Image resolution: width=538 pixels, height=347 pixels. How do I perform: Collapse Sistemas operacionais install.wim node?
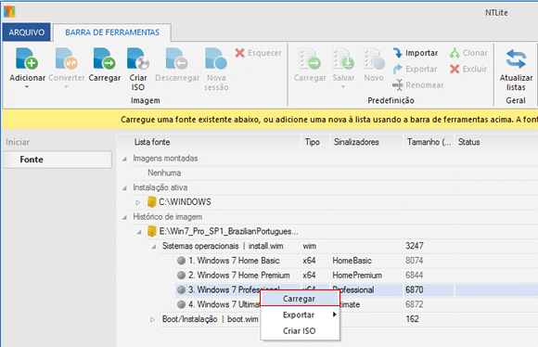pyautogui.click(x=154, y=247)
